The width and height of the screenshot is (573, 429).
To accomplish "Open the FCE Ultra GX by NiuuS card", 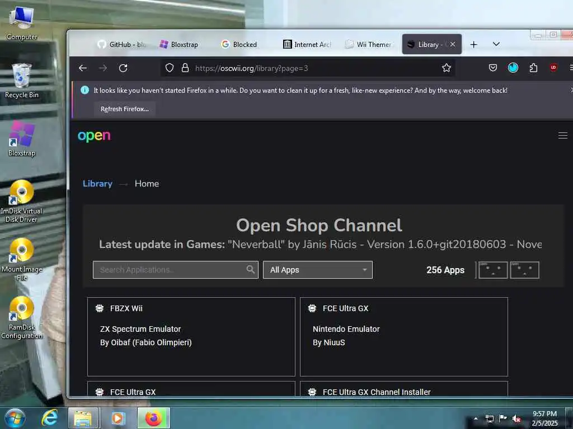I will coord(404,337).
